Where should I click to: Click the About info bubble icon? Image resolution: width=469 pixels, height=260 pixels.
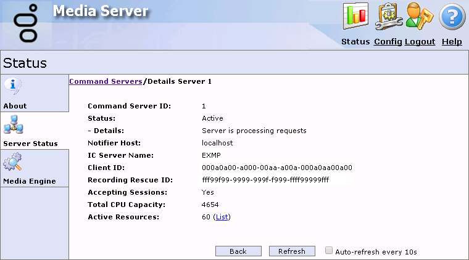tap(13, 87)
